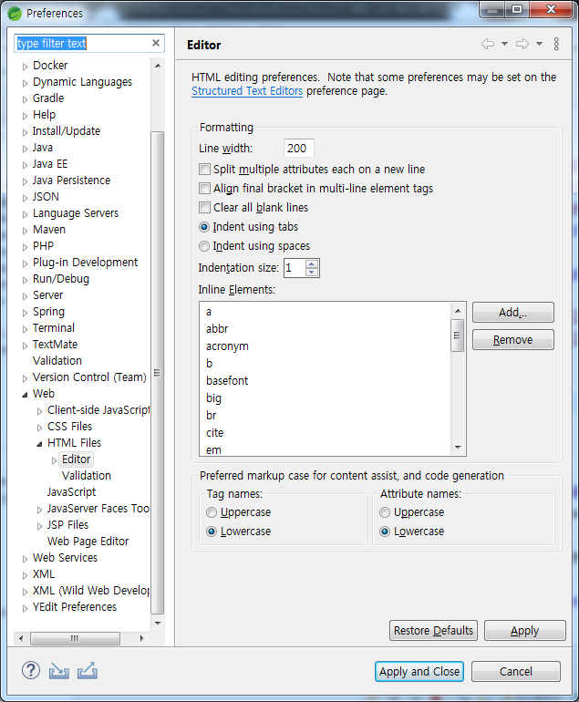Click the export preferences icon
Screen dimensions: 579x702
88,671
